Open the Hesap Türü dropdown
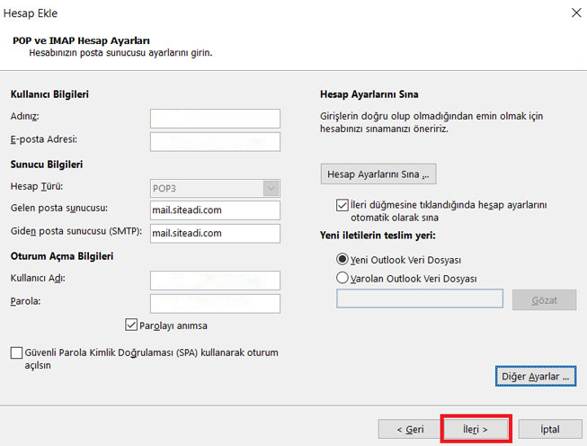The height and width of the screenshot is (446, 587). coord(215,188)
